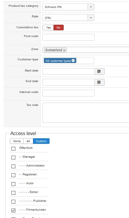Image resolution: width=129 pixels, height=218 pixels.
Task: Click inside the Tax note text area
Action: click(86, 113)
